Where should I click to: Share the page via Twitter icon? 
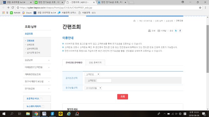click(176, 31)
